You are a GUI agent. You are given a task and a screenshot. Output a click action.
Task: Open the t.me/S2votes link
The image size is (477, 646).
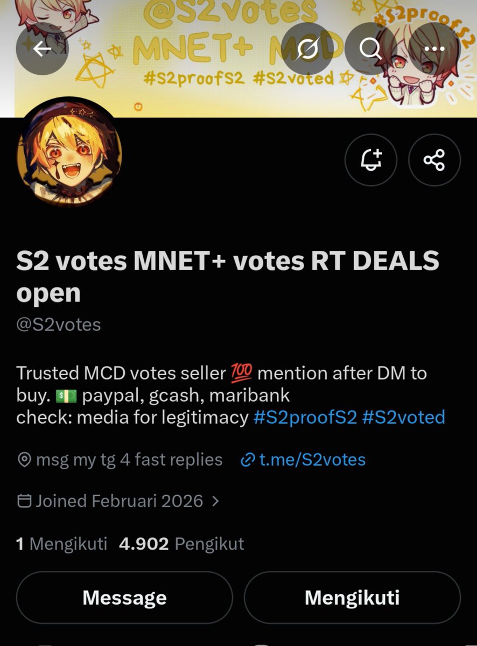pyautogui.click(x=312, y=460)
